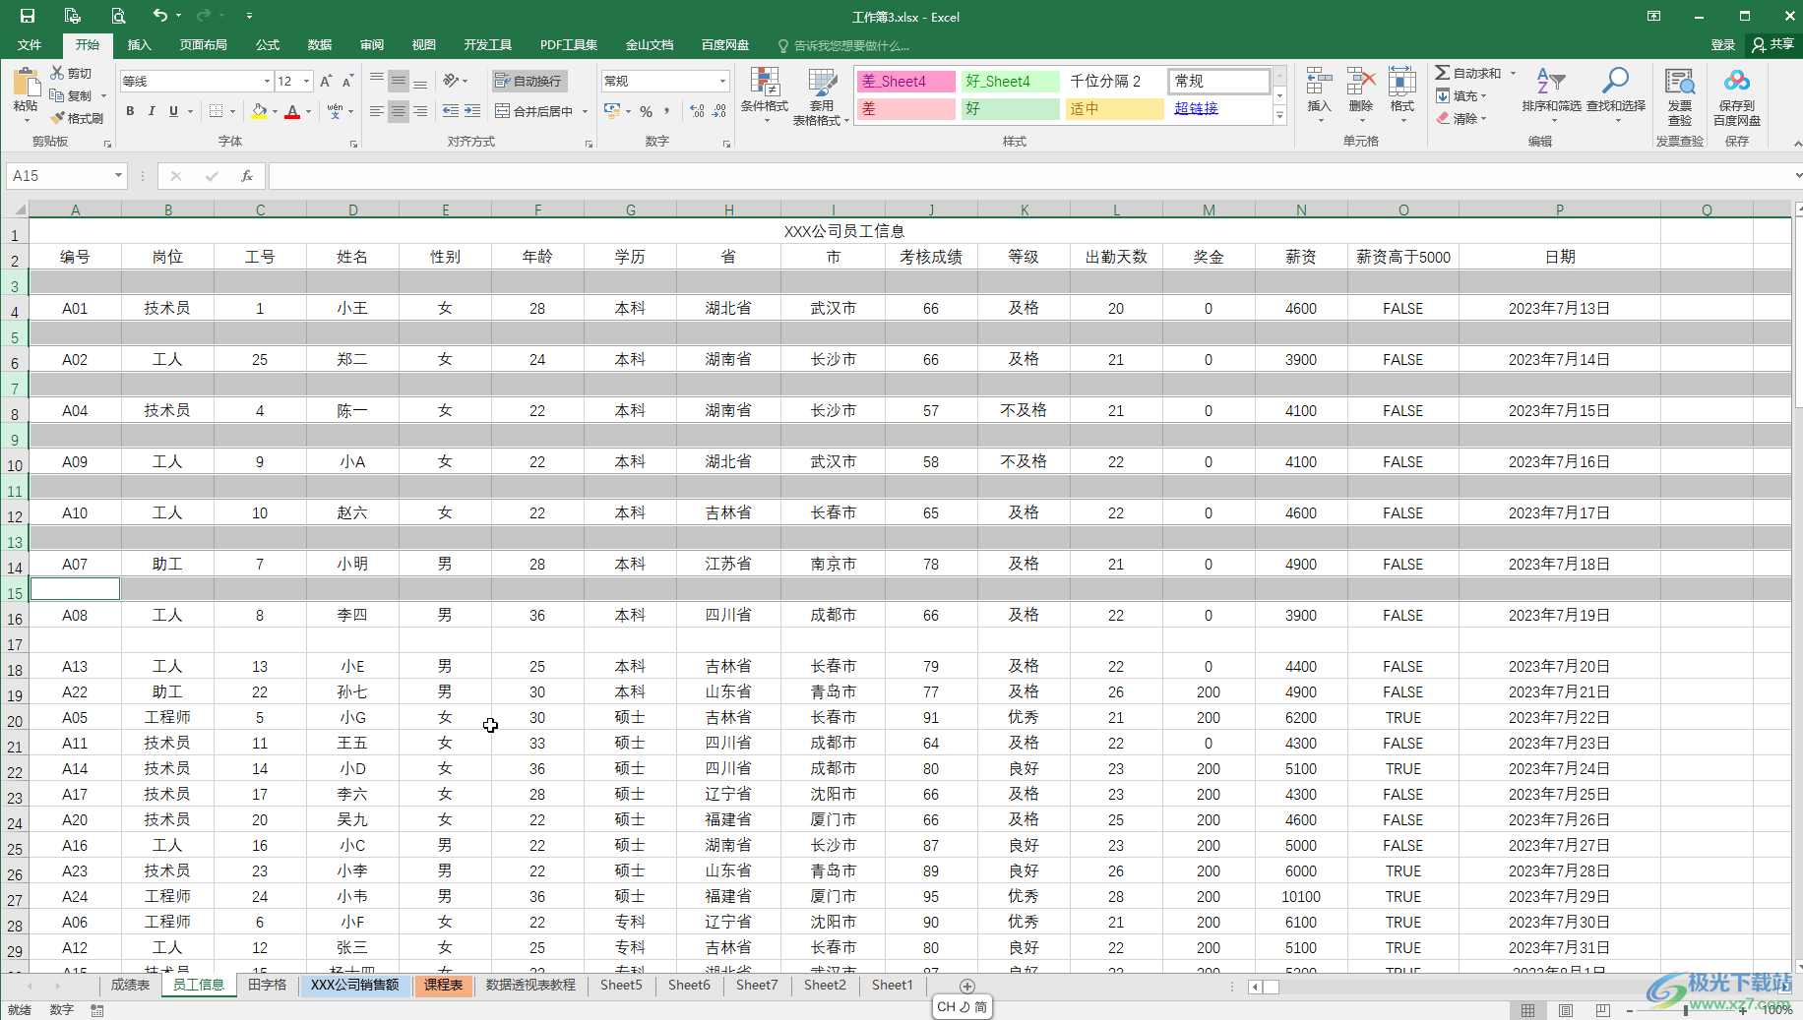The height and width of the screenshot is (1020, 1803).
Task: Click the Find and Select magnifier icon
Action: (1615, 82)
